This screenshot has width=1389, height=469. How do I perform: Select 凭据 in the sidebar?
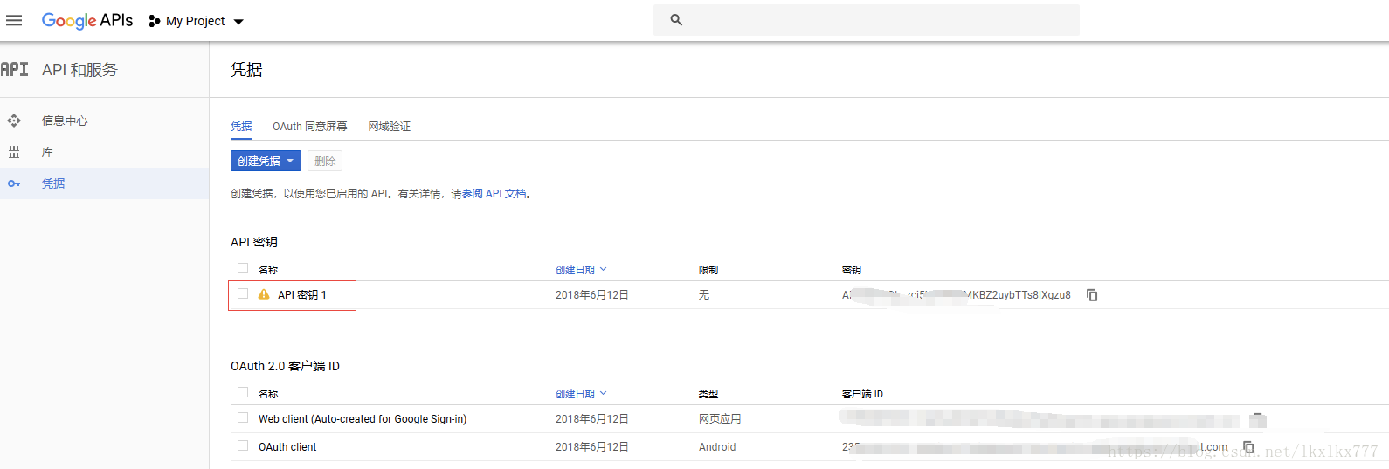tap(53, 183)
